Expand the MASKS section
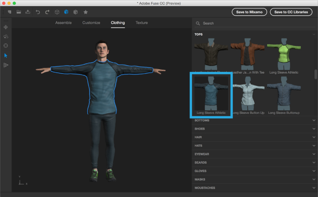The width and height of the screenshot is (318, 197). coord(255,179)
